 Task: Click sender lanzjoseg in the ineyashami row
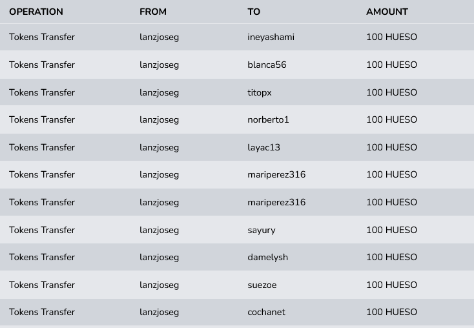click(x=159, y=37)
